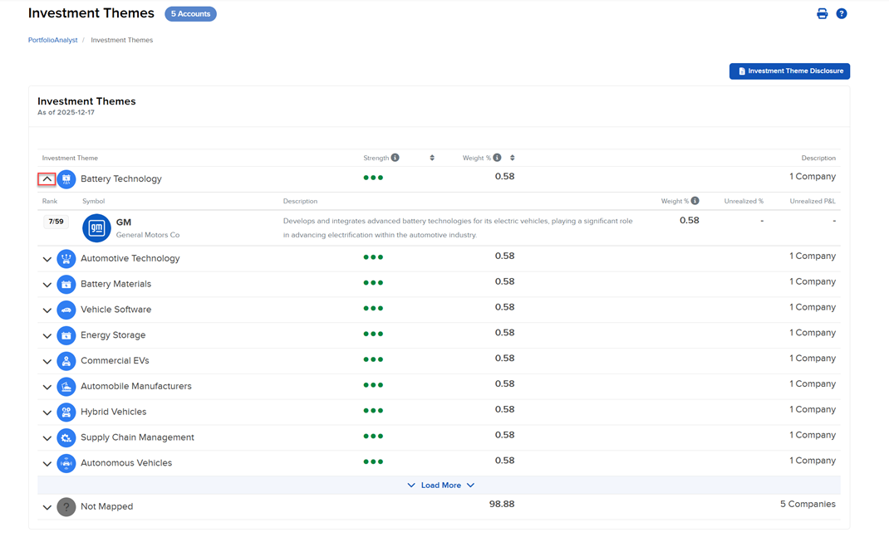Sort themes by Weight % column arrows

513,158
